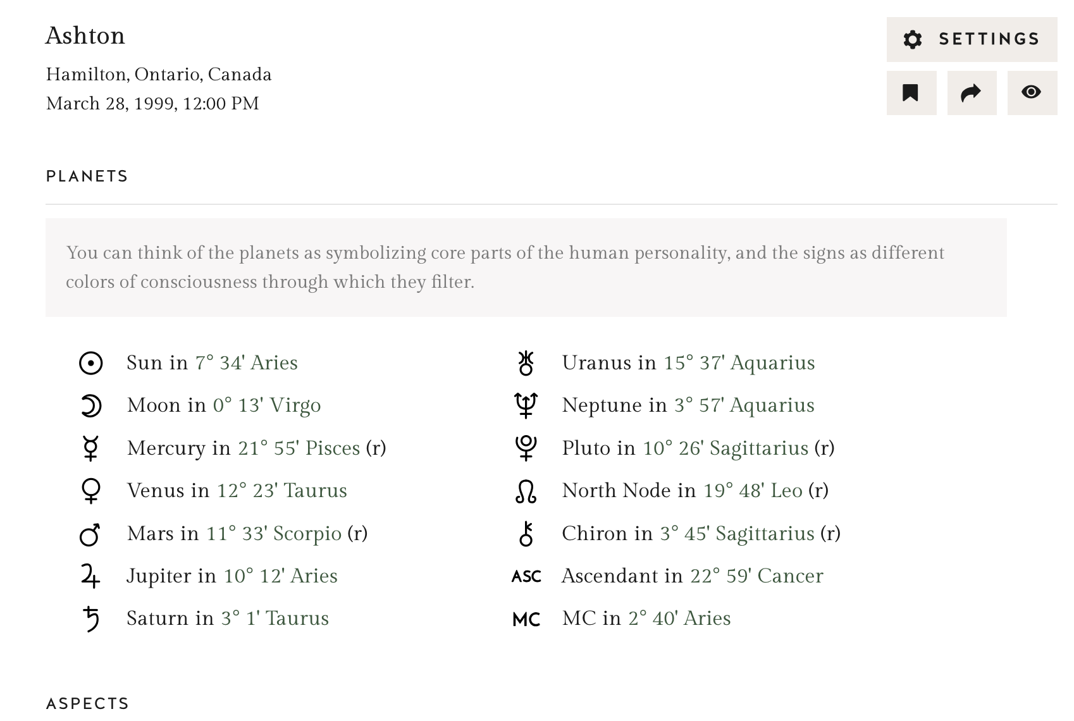Click the Neptune trident icon
Screen dimensions: 1074x721
(526, 405)
